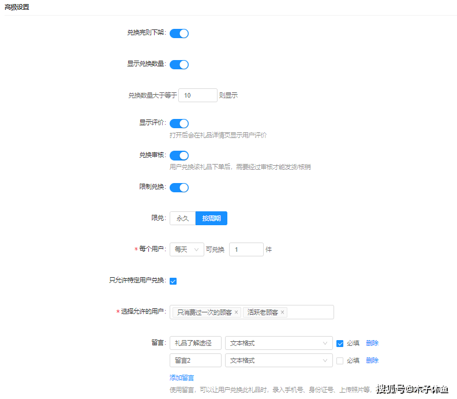Open the 每天 period dropdown

pyautogui.click(x=187, y=249)
